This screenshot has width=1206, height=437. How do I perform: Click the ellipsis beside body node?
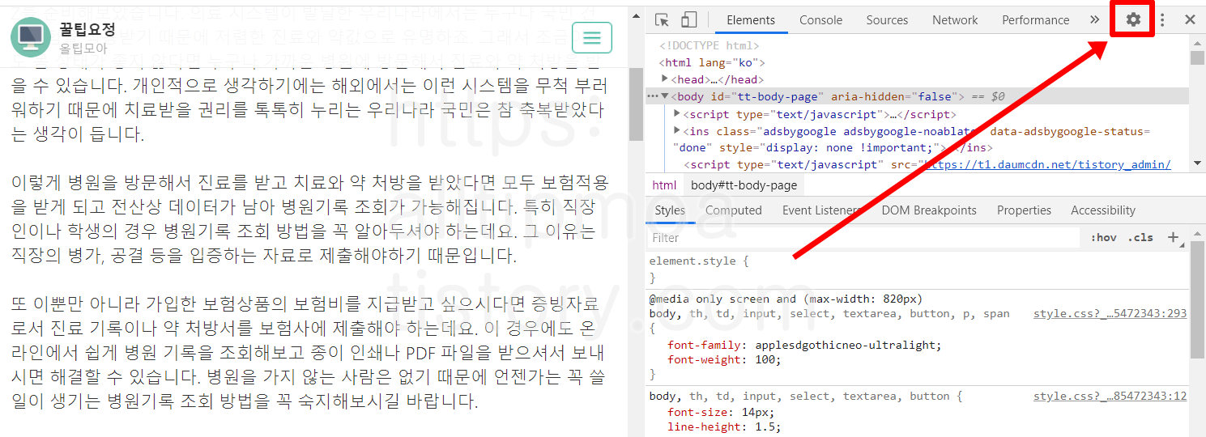coord(653,96)
